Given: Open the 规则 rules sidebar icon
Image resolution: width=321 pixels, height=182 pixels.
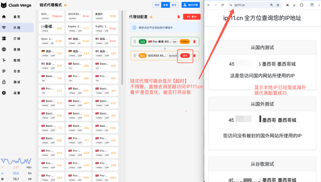Looking at the screenshot, I should [x=4, y=60].
